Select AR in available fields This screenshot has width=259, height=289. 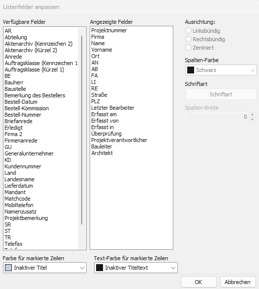point(8,31)
